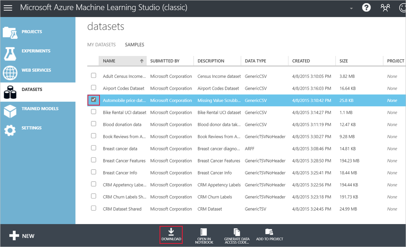Uncheck the Automobile price data checkbox

(94, 100)
